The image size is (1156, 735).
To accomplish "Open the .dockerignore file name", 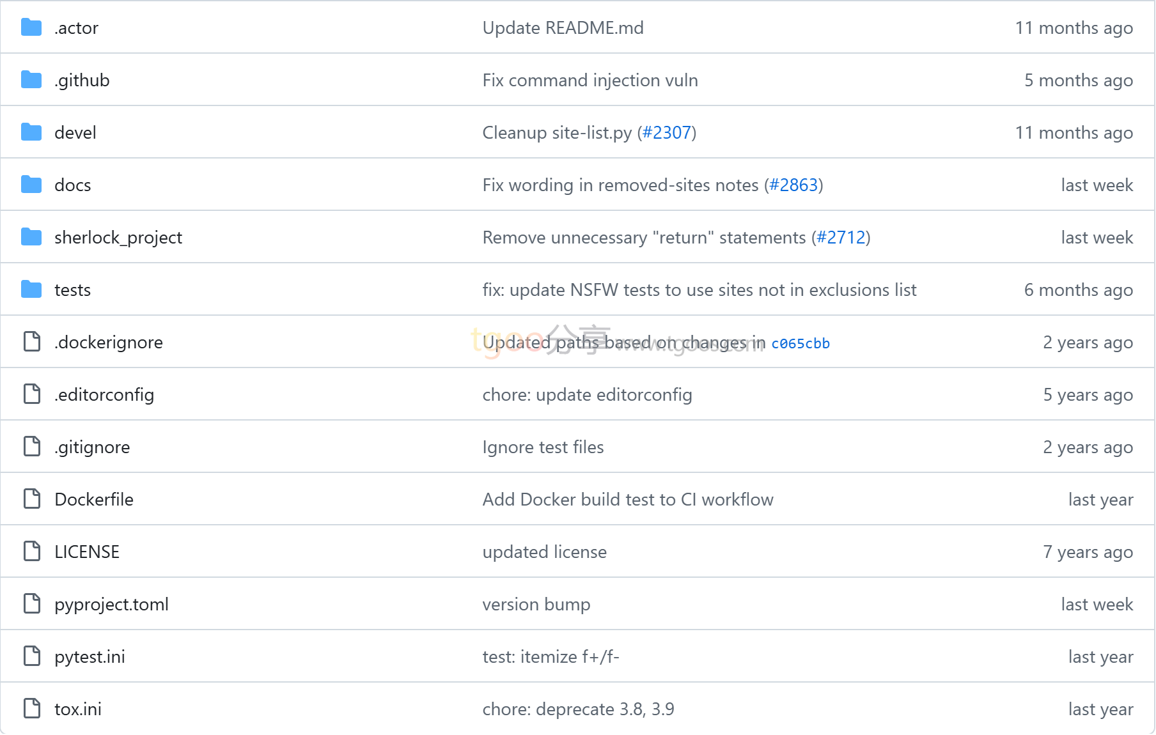I will coord(109,343).
